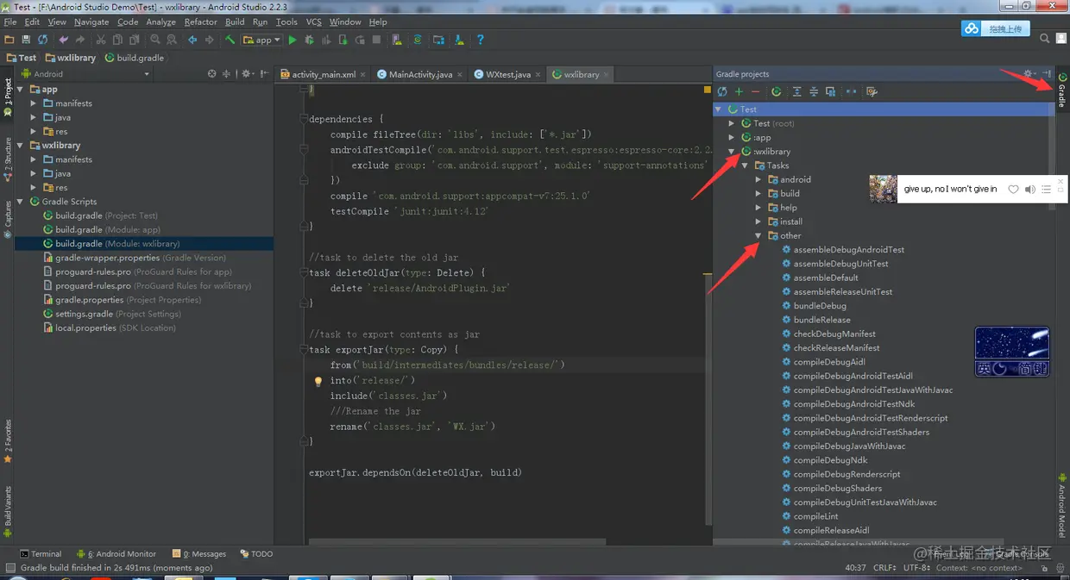Expand the android tasks folder
Screen dimensions: 1070x580
point(758,179)
